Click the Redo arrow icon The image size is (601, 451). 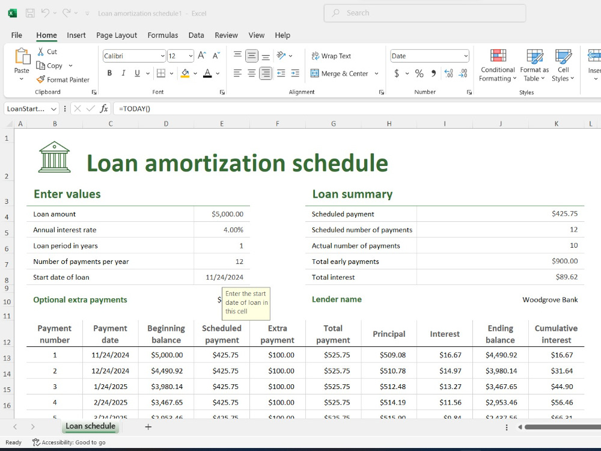click(x=66, y=13)
